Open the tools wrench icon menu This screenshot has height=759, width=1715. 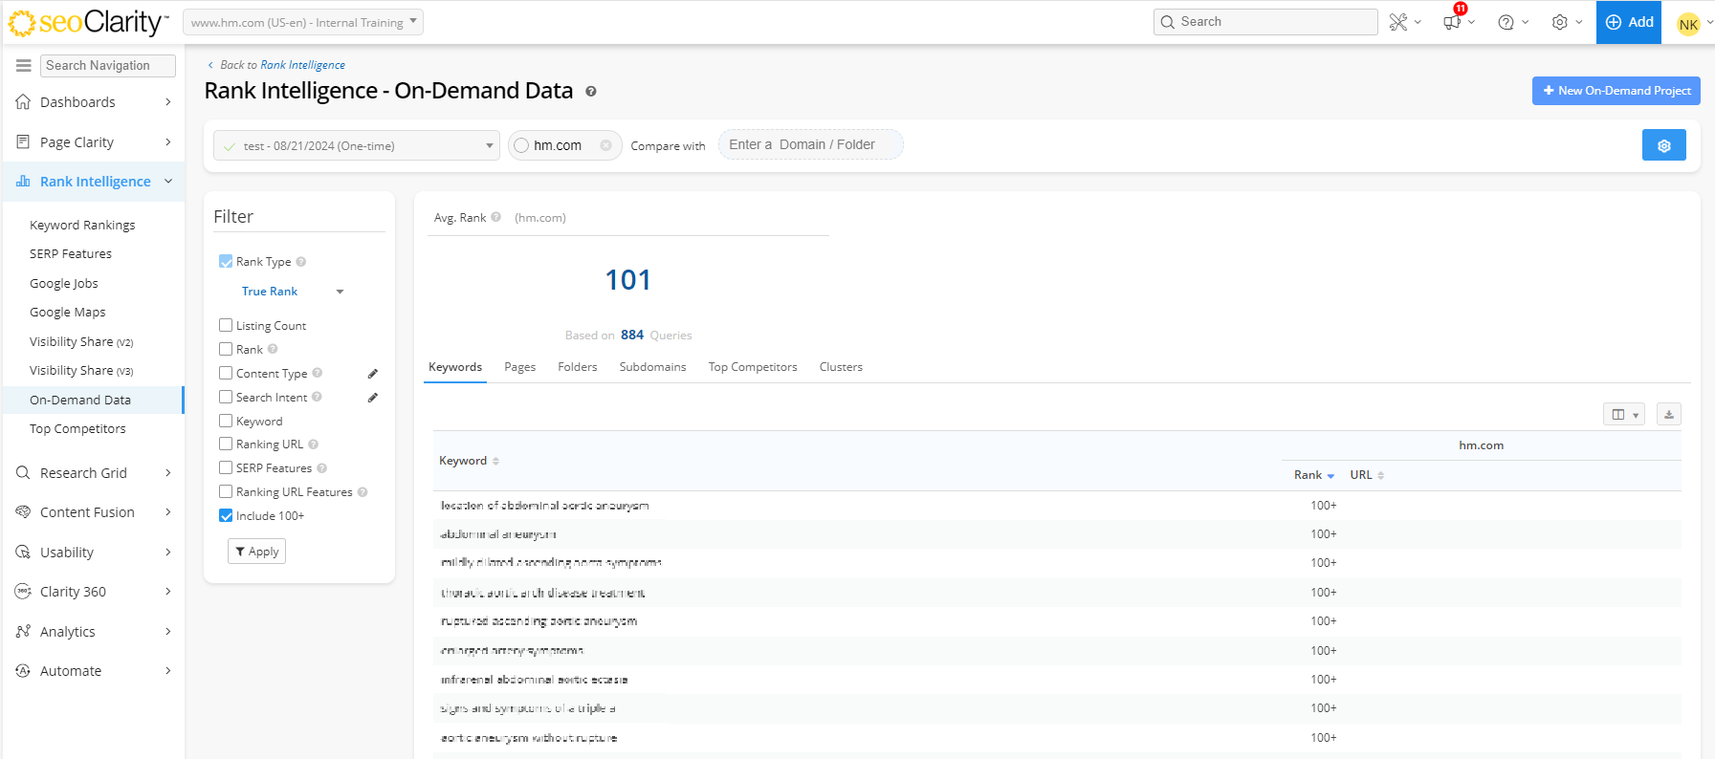tap(1398, 22)
